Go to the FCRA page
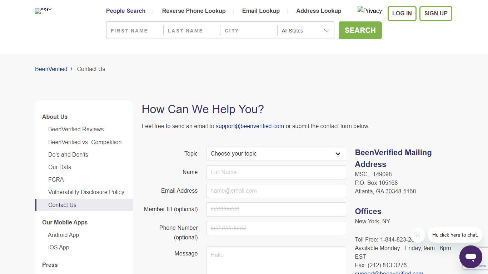This screenshot has height=274, width=488. click(x=56, y=179)
